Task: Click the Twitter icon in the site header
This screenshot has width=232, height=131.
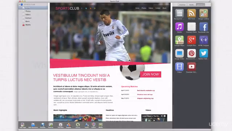Action: 86,8
